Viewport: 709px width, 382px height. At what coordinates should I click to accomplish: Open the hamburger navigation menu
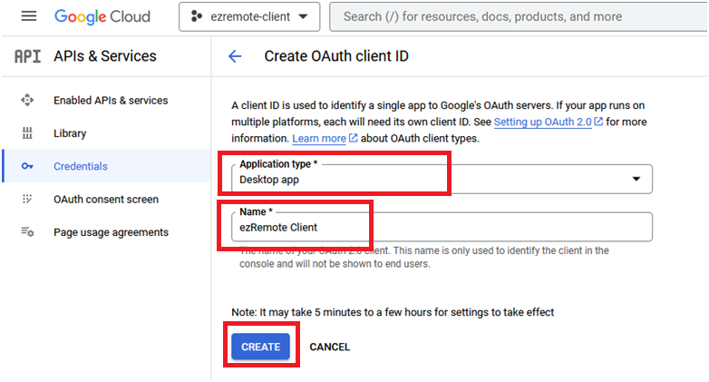(29, 16)
